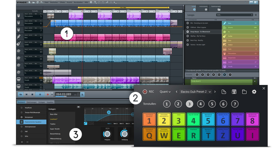Screen dimensions: 275x150
Task: Click the open project folder icon in top toolbar
Action: [34, 3]
